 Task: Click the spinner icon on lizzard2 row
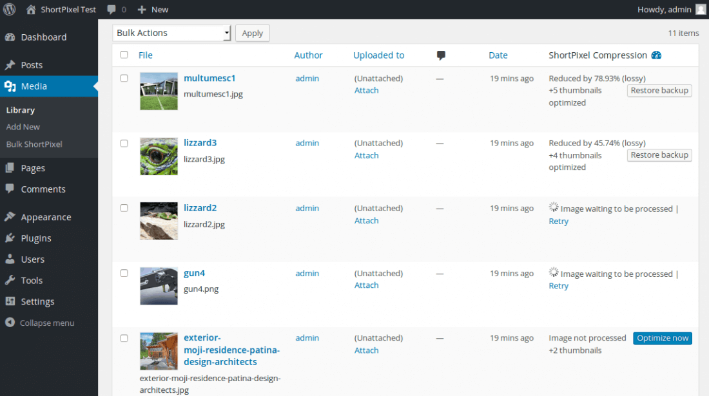(554, 207)
